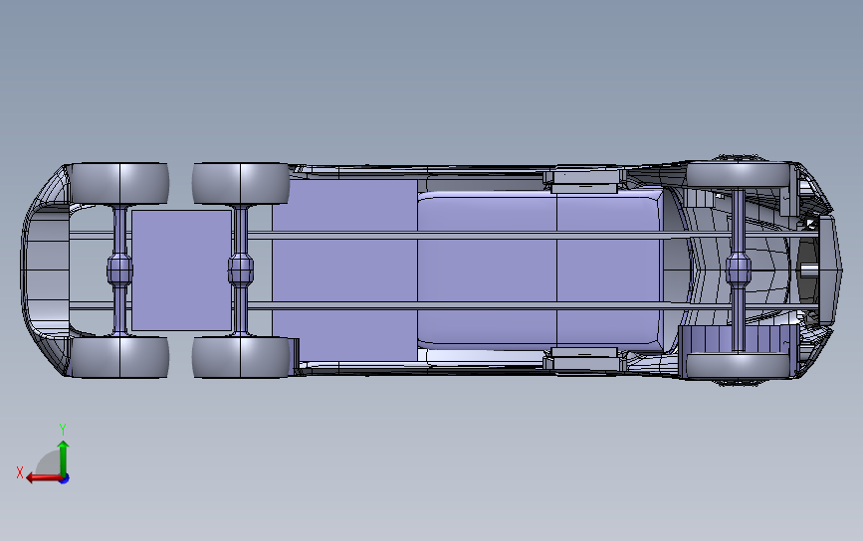Screen dimensions: 863x541
Task: Select the curved bumper at the model's left end
Action: [x=44, y=270]
